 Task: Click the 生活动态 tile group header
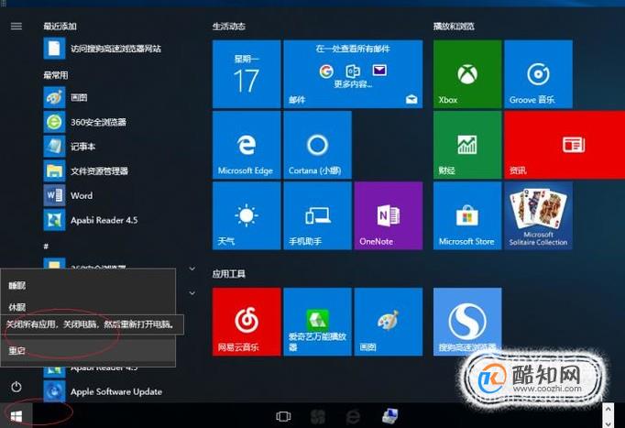tap(229, 27)
